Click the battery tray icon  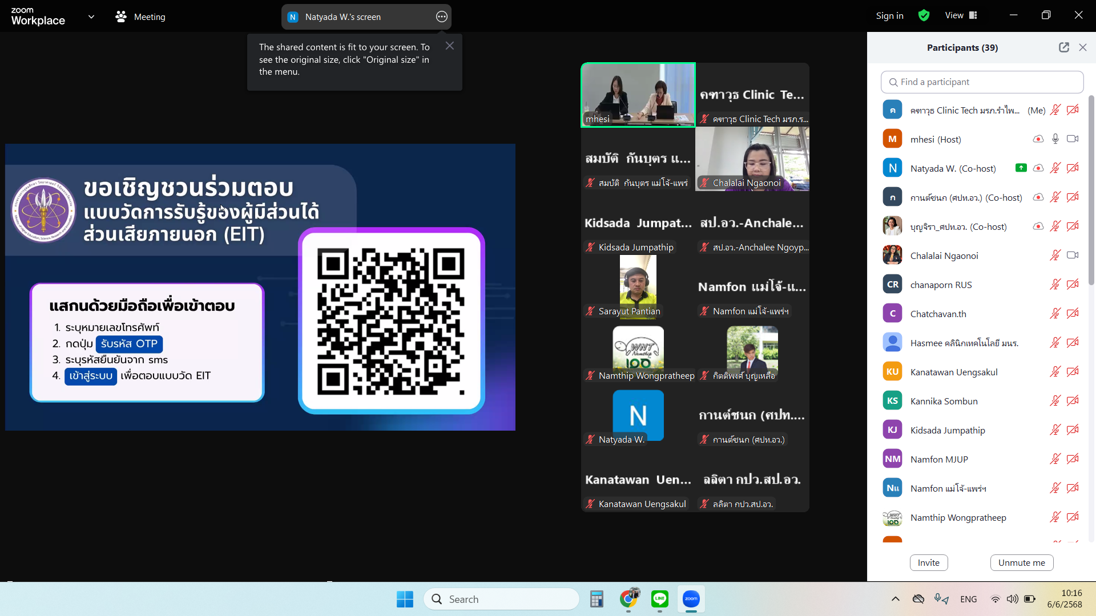point(1029,599)
